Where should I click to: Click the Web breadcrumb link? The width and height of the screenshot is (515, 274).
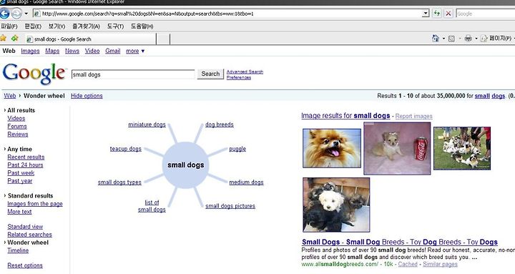pyautogui.click(x=10, y=96)
